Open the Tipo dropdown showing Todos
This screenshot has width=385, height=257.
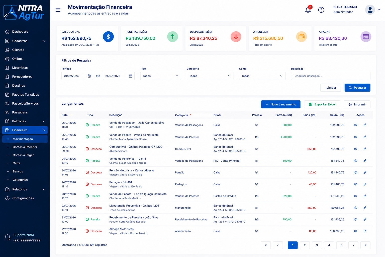click(161, 76)
